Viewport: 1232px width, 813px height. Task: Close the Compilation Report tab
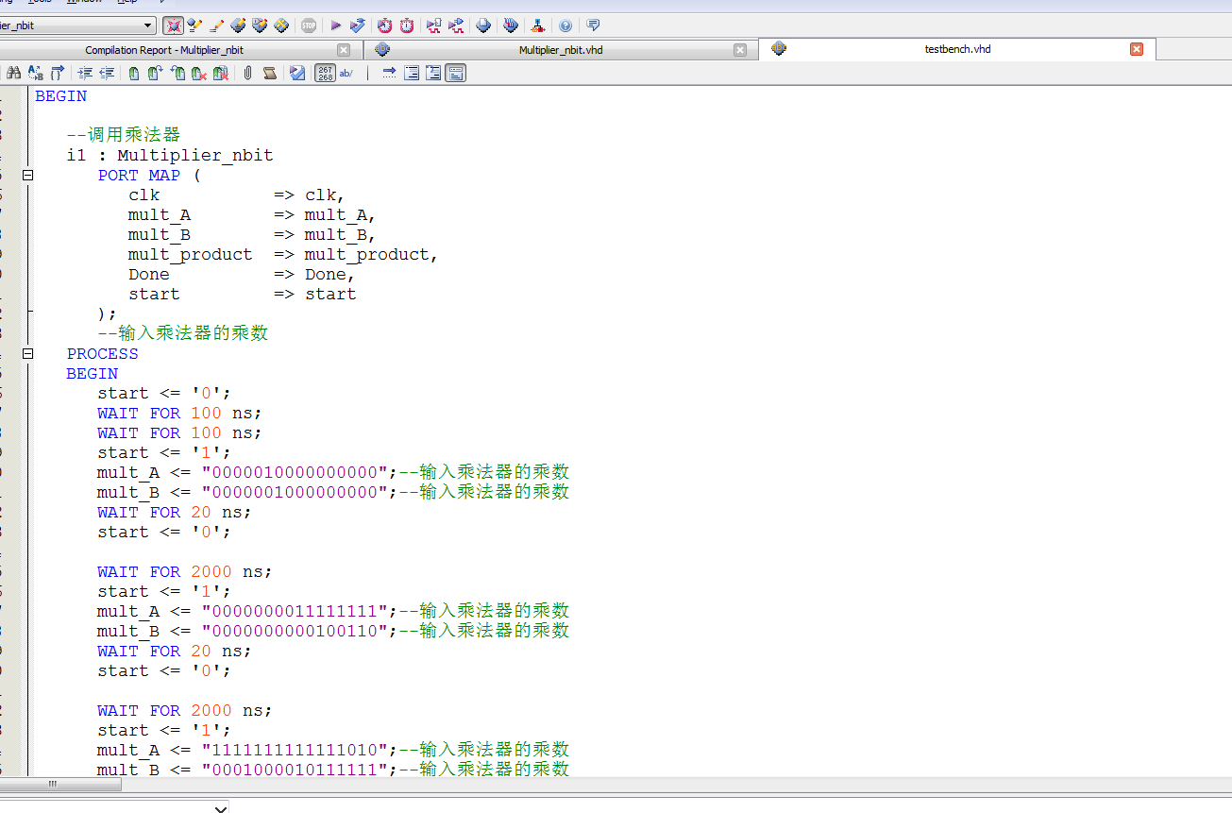tap(344, 50)
